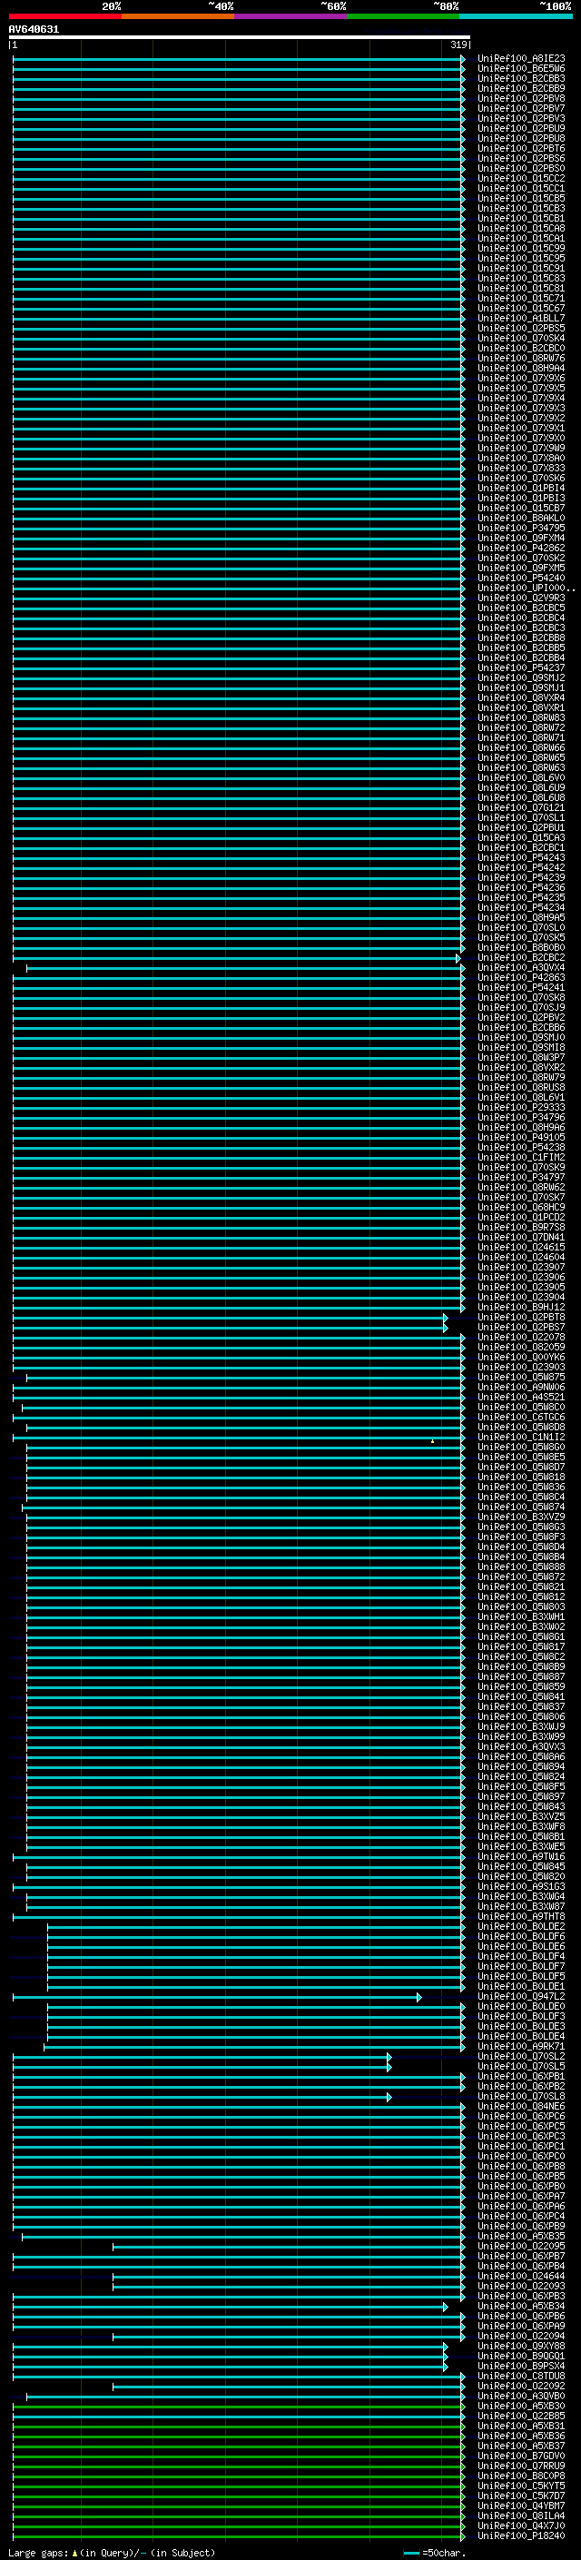Select label UniRef100_Q2PBT8
The image size is (581, 2560).
click(x=520, y=1318)
